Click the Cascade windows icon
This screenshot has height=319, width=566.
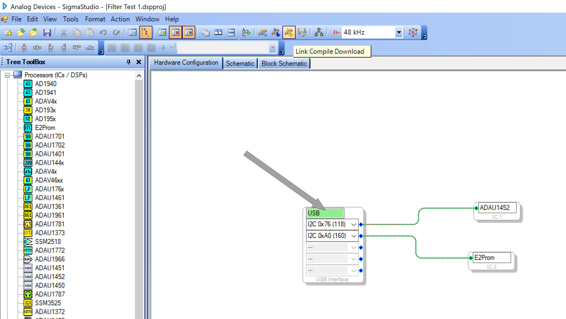click(205, 33)
